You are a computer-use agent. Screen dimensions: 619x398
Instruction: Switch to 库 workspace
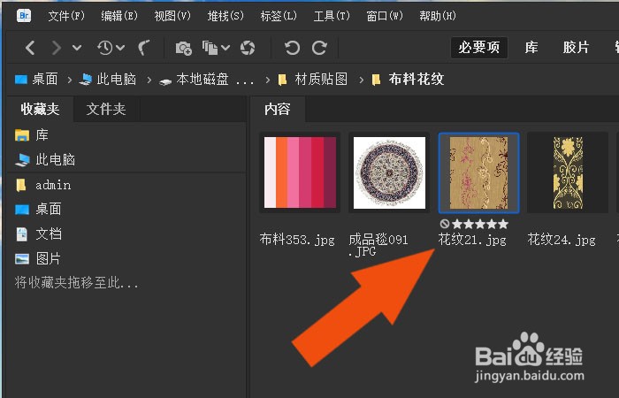point(531,48)
